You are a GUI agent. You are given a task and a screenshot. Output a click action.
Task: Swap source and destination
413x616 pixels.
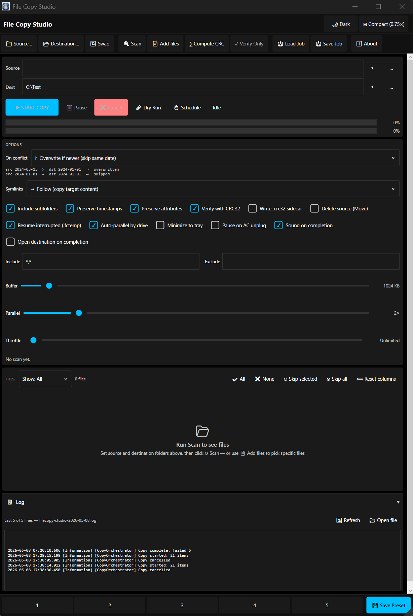pyautogui.click(x=100, y=44)
